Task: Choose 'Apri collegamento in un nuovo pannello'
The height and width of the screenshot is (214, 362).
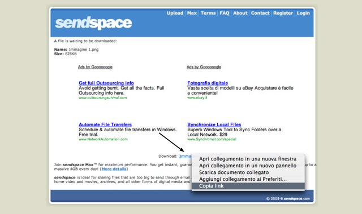Action: click(248, 166)
